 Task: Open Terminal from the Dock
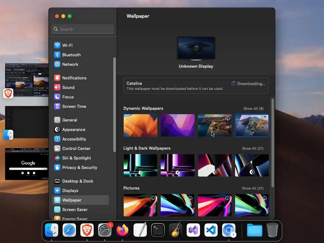(158, 230)
